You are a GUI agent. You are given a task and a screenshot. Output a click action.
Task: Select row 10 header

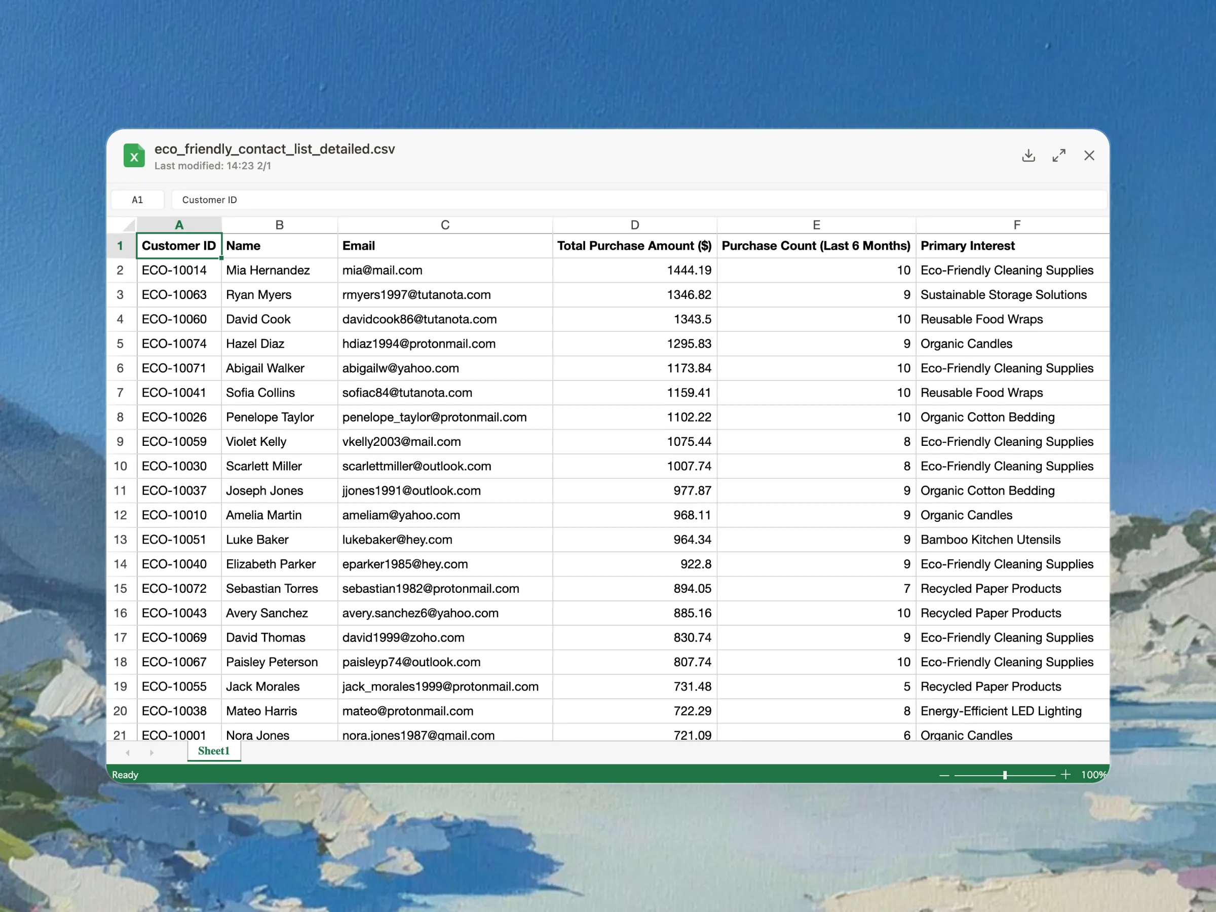[x=121, y=466]
